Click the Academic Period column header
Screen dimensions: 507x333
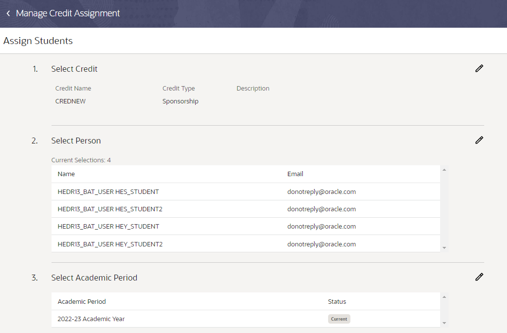click(x=82, y=301)
